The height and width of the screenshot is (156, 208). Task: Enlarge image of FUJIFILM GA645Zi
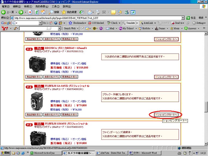click(52, 114)
